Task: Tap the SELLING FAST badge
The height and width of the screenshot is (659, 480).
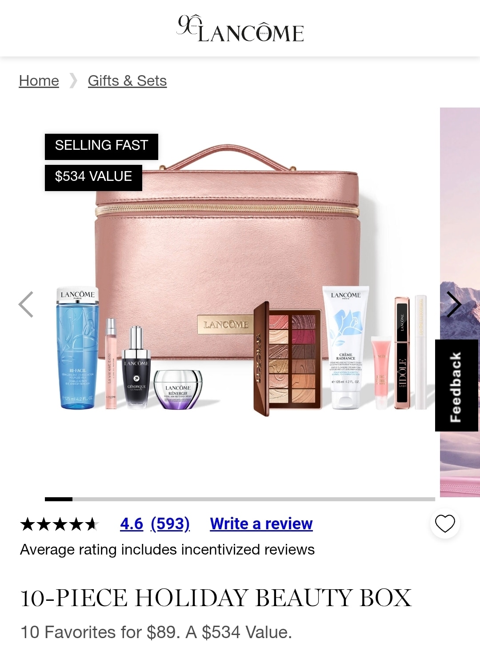Action: 101,147
